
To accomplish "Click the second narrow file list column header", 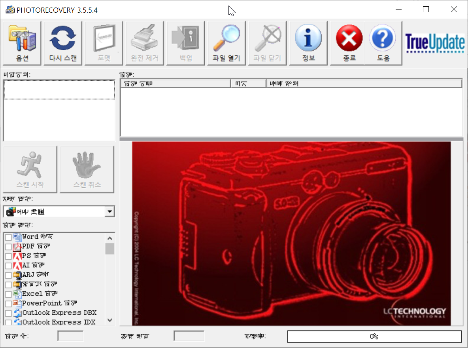I will coord(249,84).
